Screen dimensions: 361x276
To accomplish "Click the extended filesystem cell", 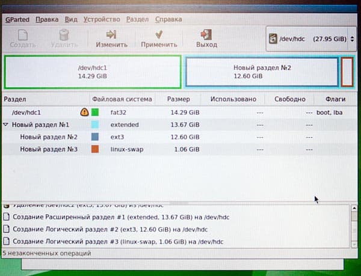I will pyautogui.click(x=125, y=124).
